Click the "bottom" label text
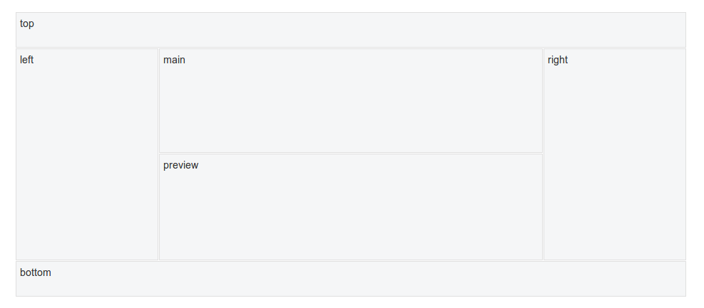This screenshot has height=308, width=704. tap(36, 272)
